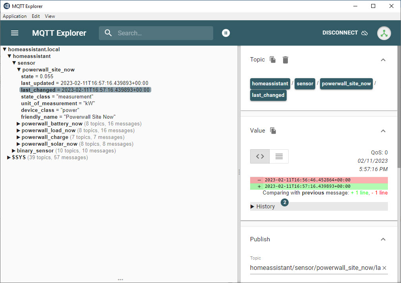Open the hamburger navigation menu
This screenshot has width=401, height=283.
(x=15, y=33)
